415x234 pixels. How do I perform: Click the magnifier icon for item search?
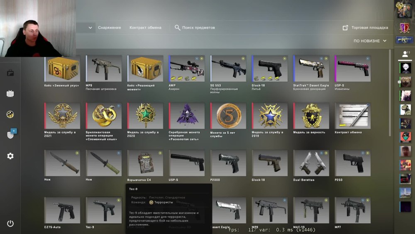pos(177,27)
